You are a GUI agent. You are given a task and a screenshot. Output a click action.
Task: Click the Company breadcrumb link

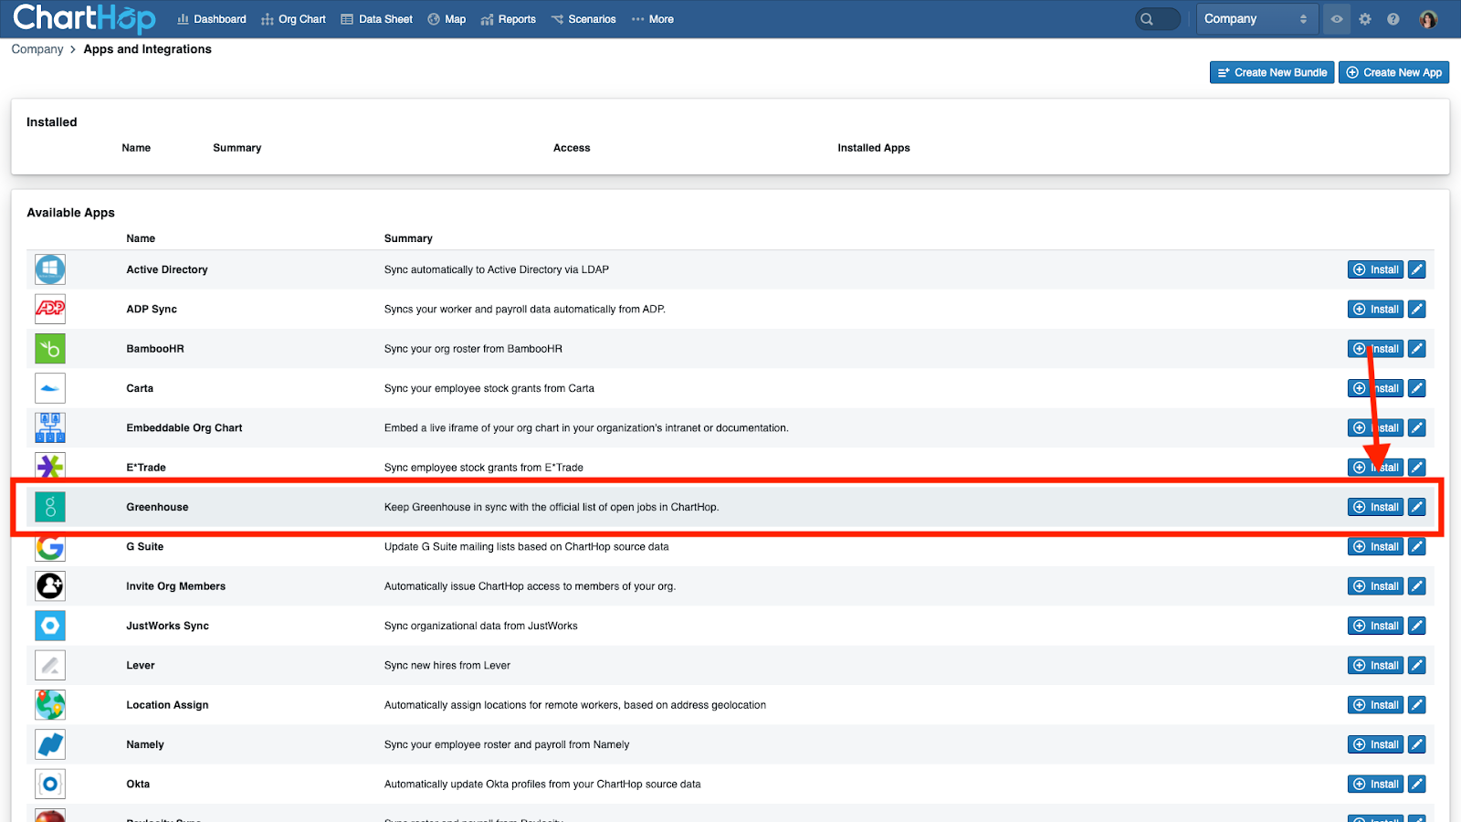pos(37,49)
